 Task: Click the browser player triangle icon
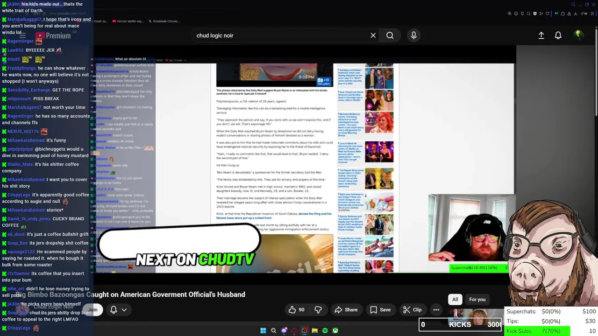[541, 14]
